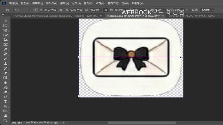Image resolution: width=223 pixels, height=125 pixels.
Task: Toggle relative positioning triangle icon
Action: tap(61, 10)
